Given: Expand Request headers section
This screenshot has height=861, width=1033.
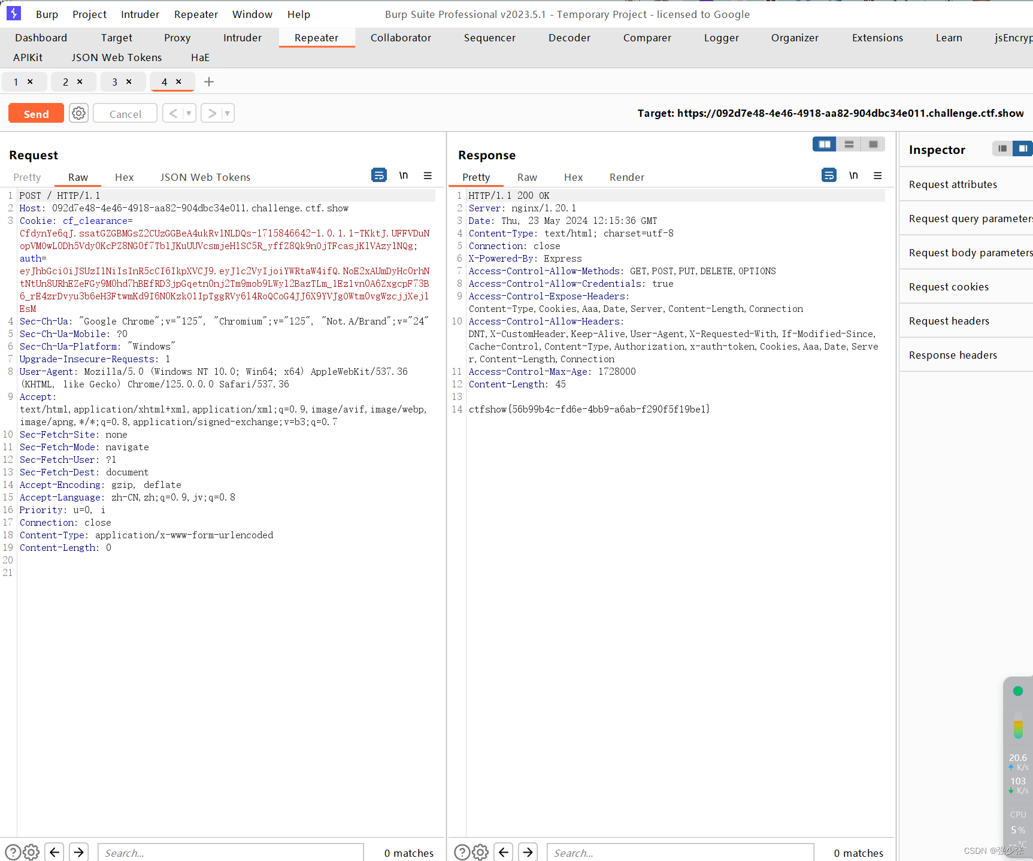Looking at the screenshot, I should click(x=966, y=321).
